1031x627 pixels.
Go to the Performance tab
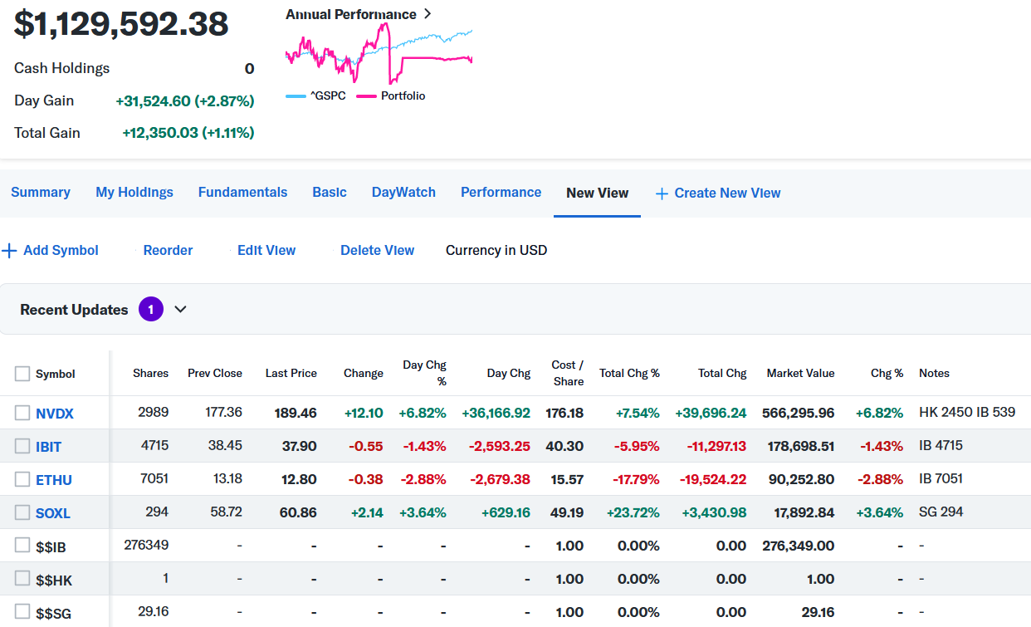tap(501, 193)
